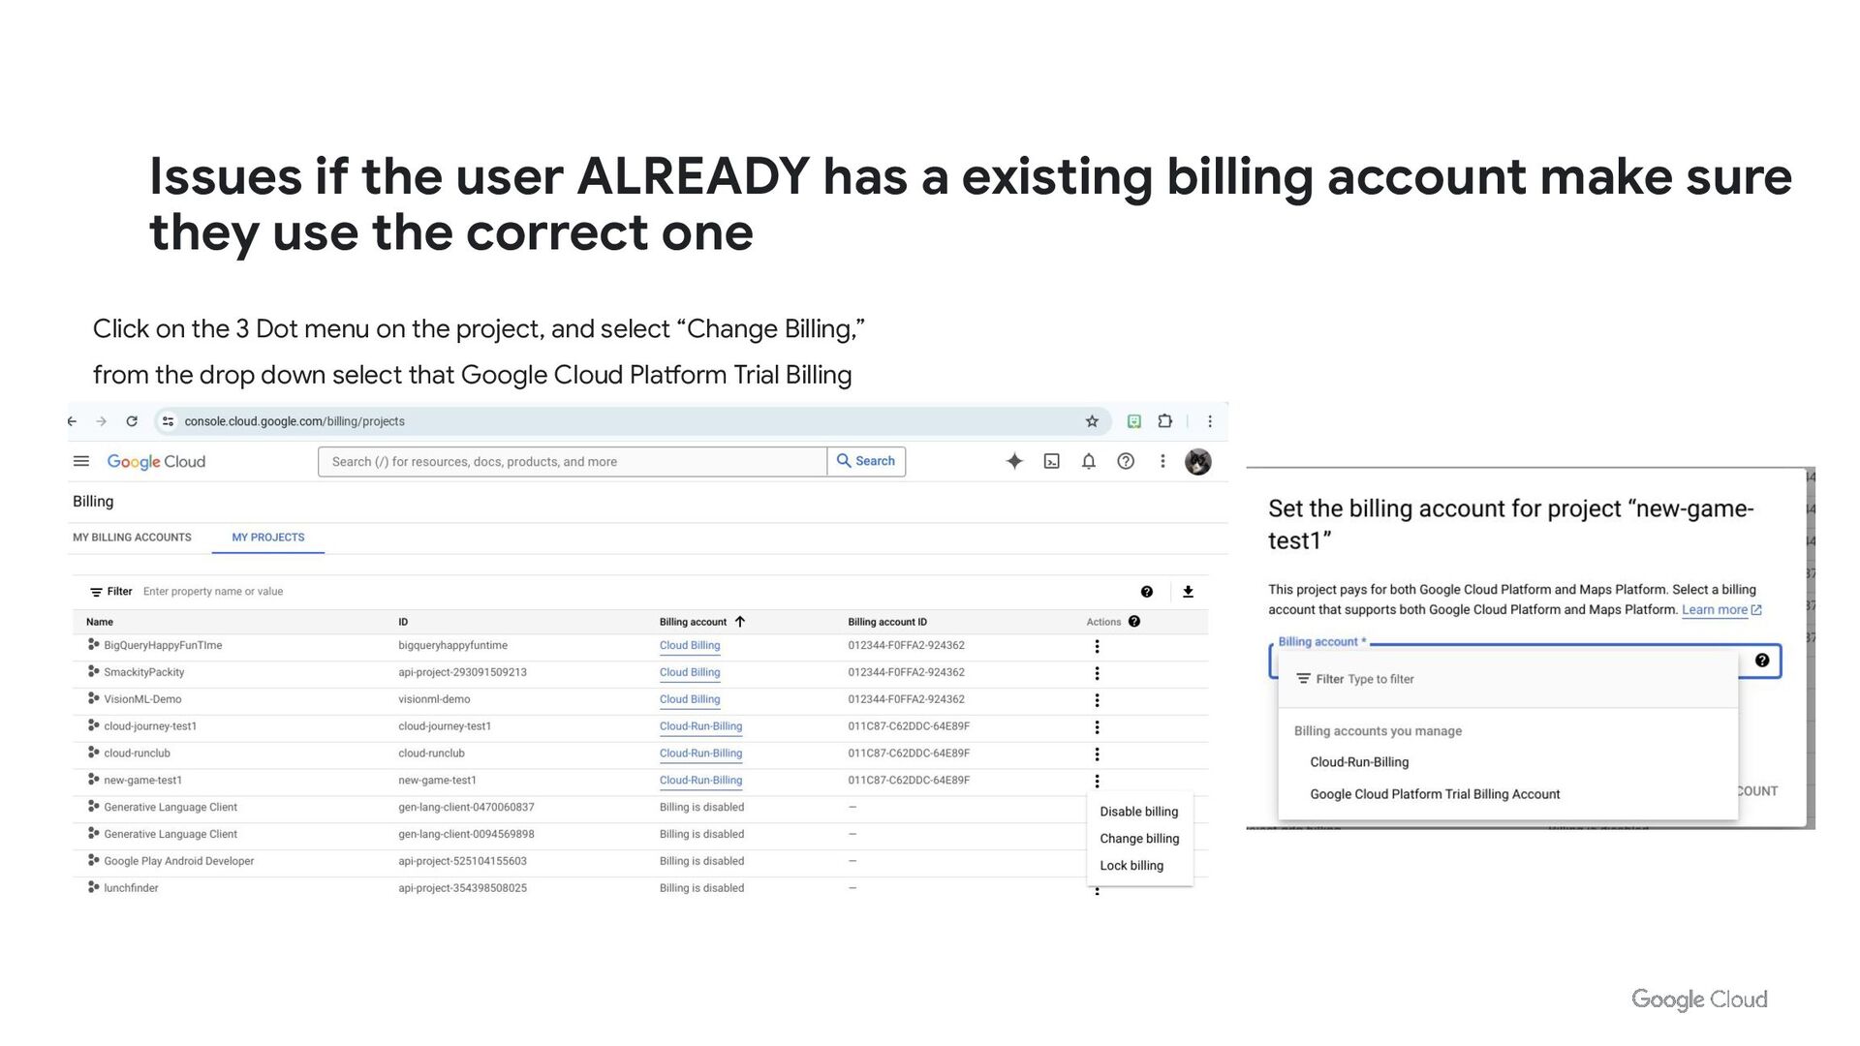The width and height of the screenshot is (1860, 1046).
Task: Open the help question mark menu
Action: [1125, 461]
